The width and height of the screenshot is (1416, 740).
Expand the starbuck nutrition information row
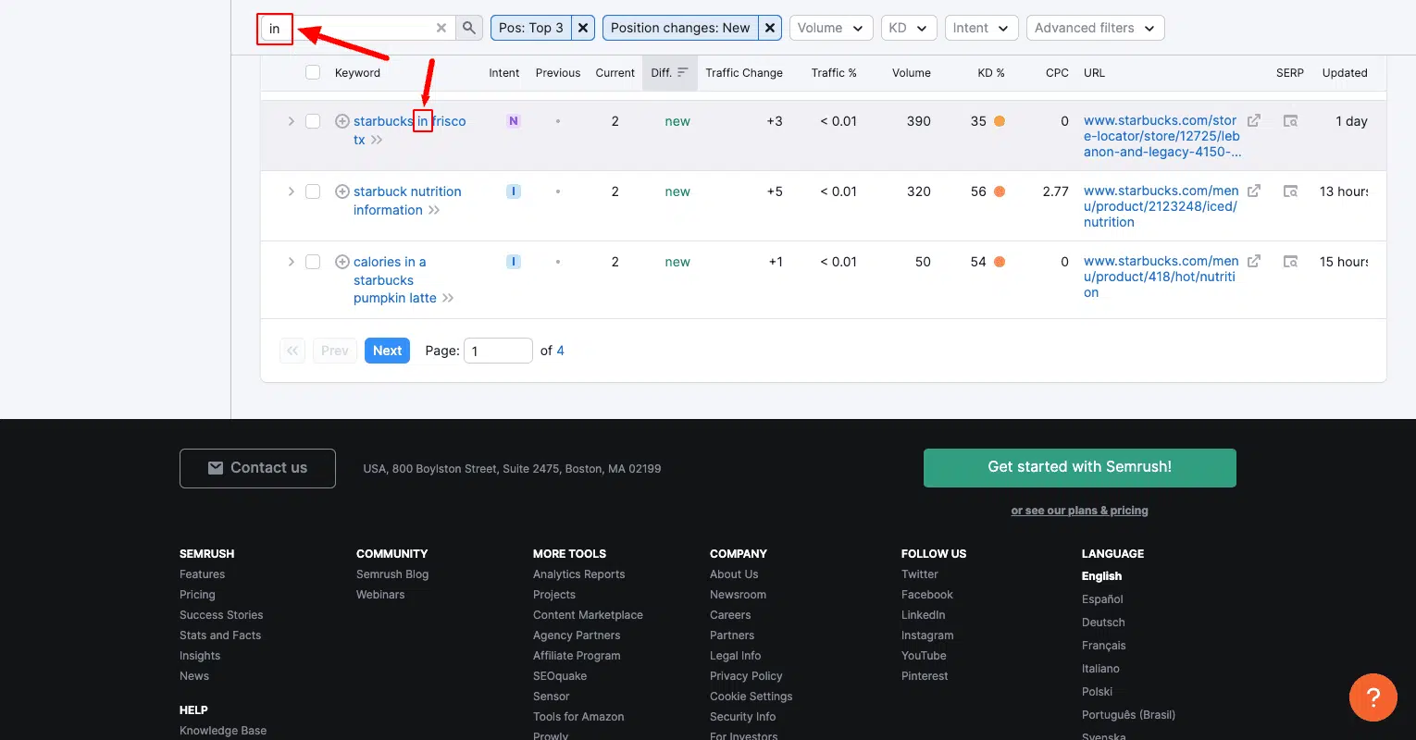(x=291, y=191)
